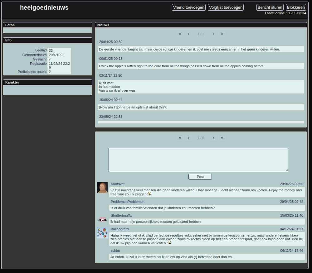The height and width of the screenshot is (273, 312).
Task: Go to first page of 1 / 6 comments pager
Action: [x=180, y=137]
